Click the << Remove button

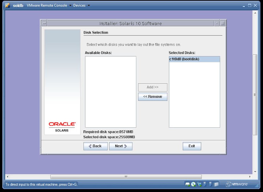[x=153, y=96]
